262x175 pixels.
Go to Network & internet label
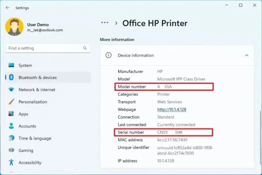pos(37,90)
